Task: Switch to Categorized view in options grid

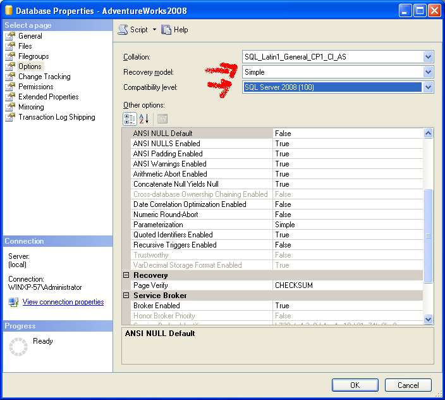Action: (130, 119)
